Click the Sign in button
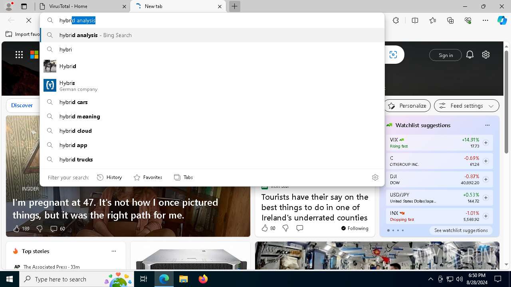Screen dimensions: 511x287 coord(446,55)
